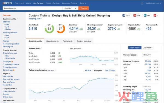This screenshot has height=103, width=164.
Task: Click the LinkedIn shares icon
Action: [x=145, y=16]
